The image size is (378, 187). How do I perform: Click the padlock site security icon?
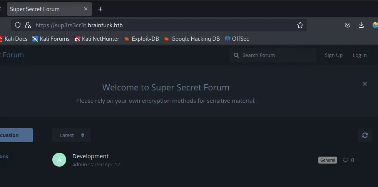(28, 25)
